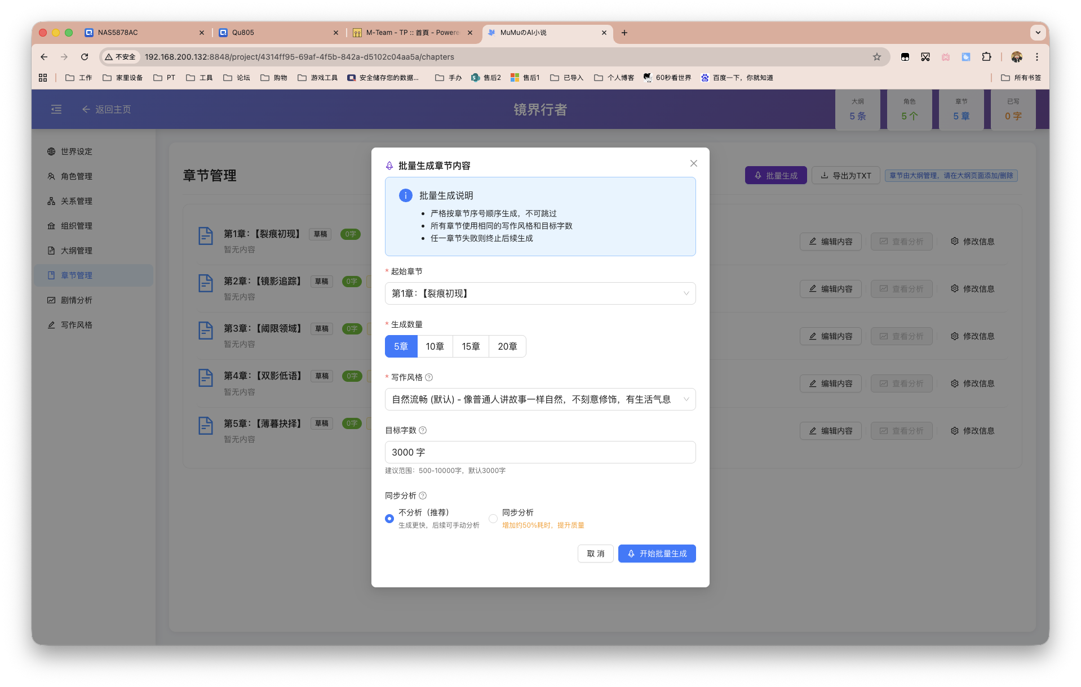The width and height of the screenshot is (1081, 687).
Task: Collapse the sidebar using top-left icon
Action: pos(56,109)
